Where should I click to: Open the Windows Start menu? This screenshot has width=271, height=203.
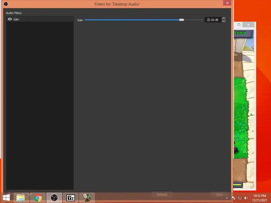pyautogui.click(x=6, y=198)
